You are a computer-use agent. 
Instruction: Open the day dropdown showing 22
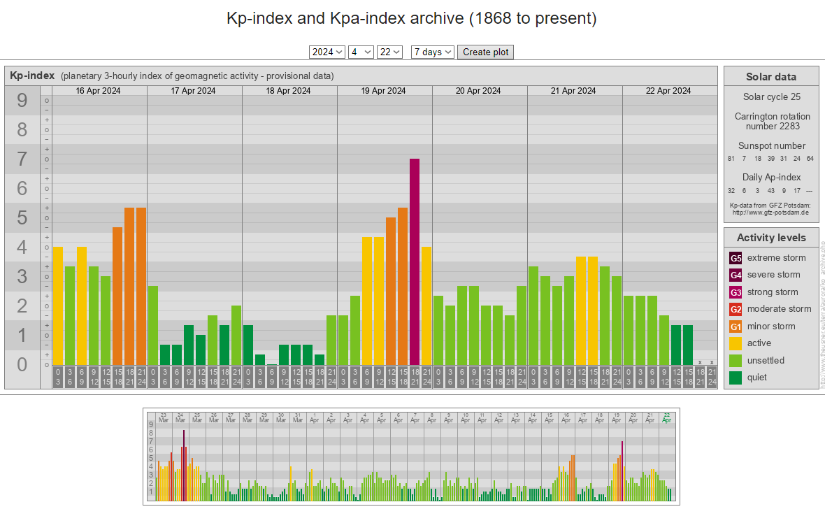389,52
